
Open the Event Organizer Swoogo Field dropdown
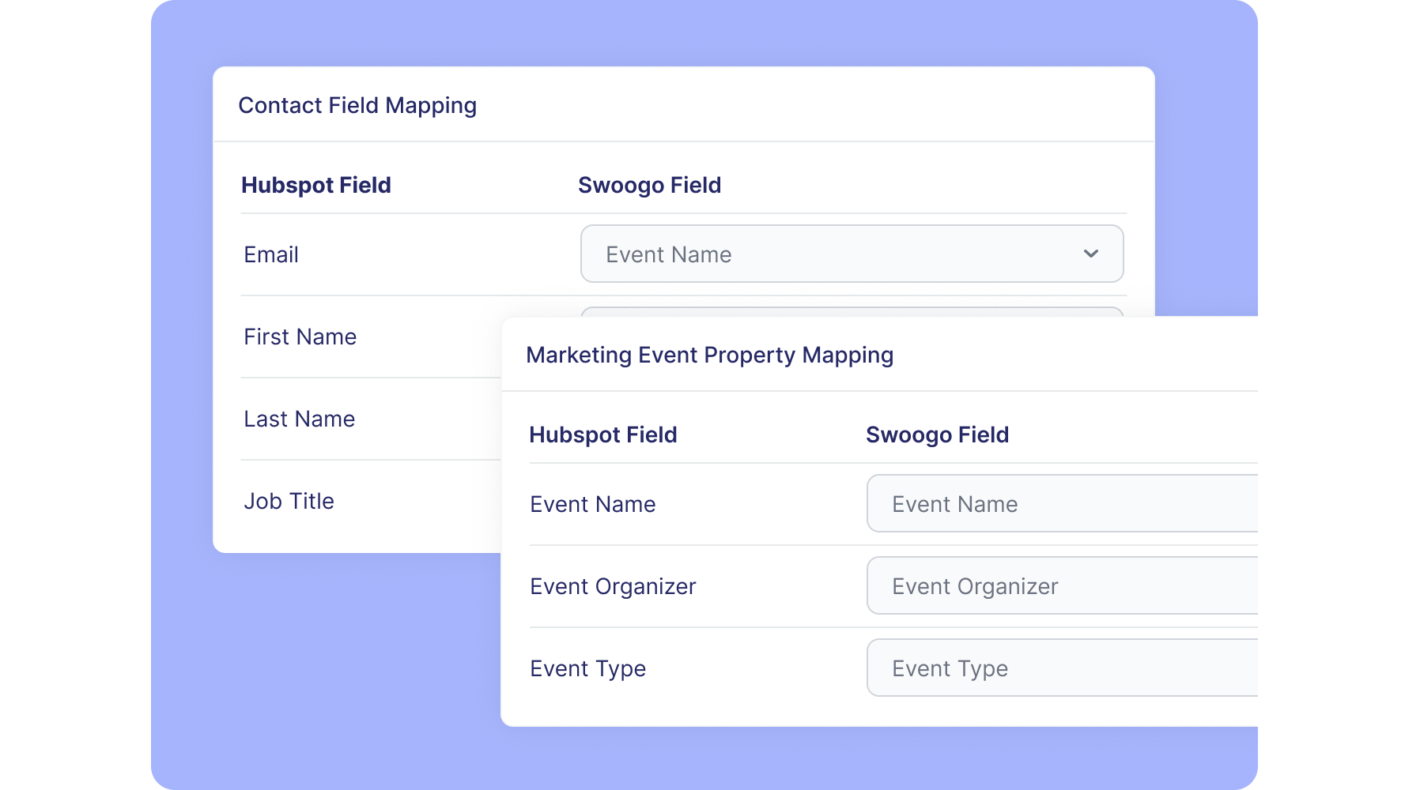1062,585
